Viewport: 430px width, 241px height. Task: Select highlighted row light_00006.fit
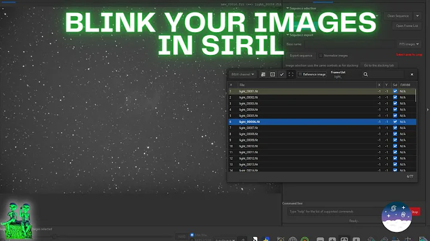coord(322,122)
